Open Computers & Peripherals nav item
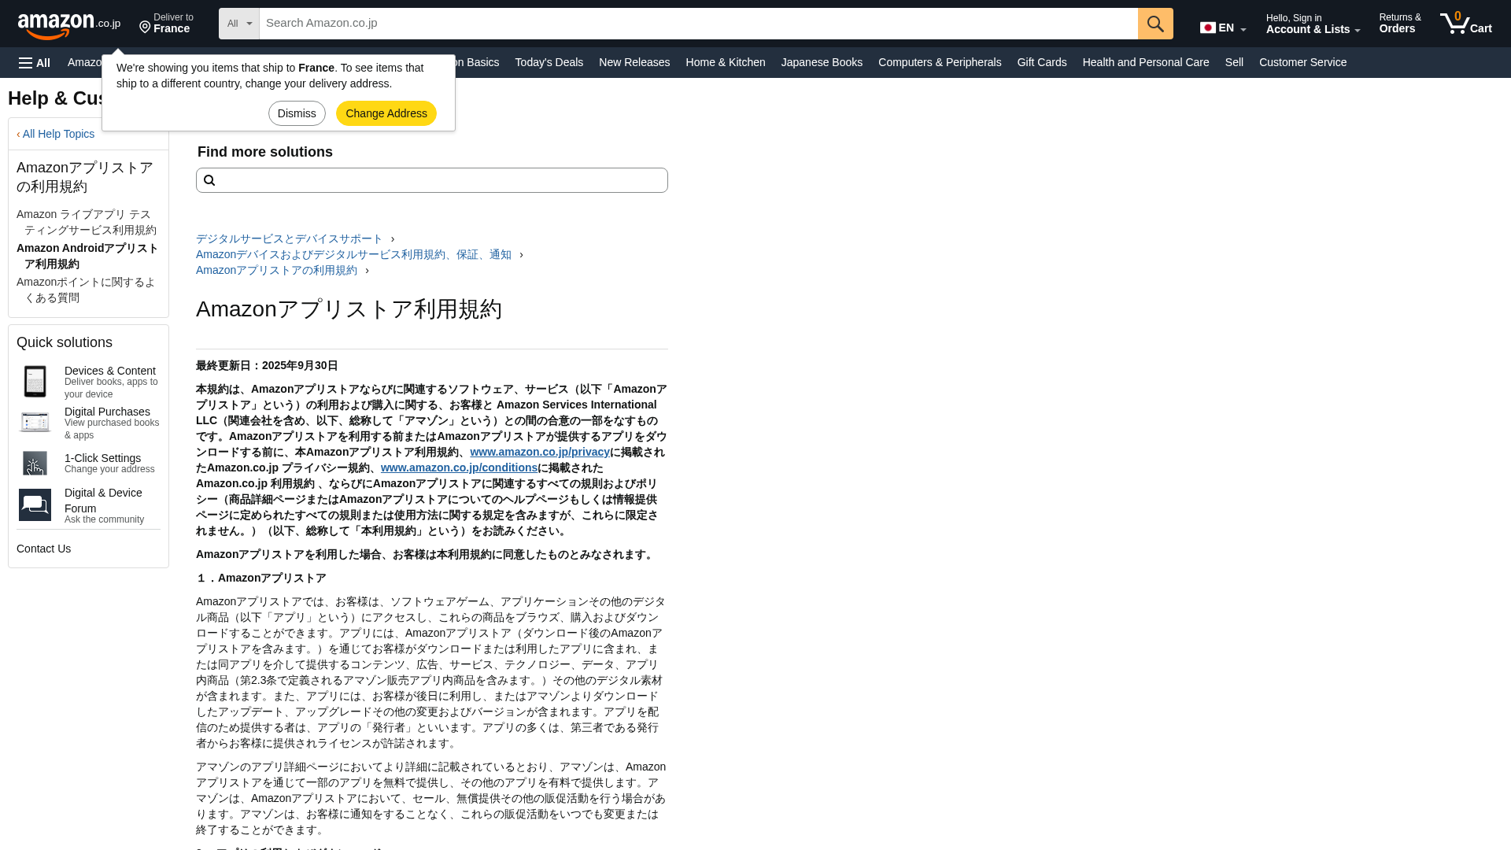The height and width of the screenshot is (850, 1511). pos(940,62)
